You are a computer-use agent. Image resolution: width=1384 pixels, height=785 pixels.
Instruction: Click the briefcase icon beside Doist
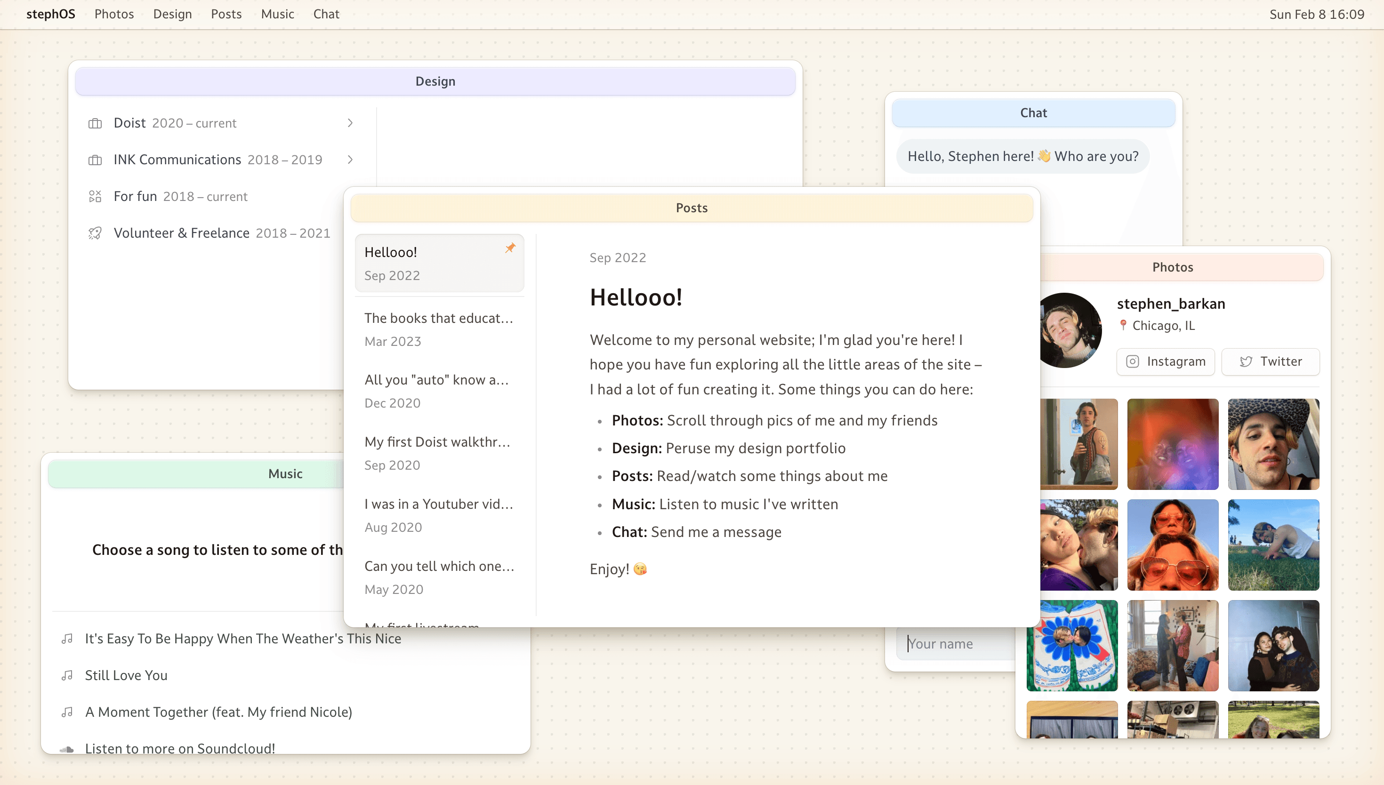click(x=95, y=123)
